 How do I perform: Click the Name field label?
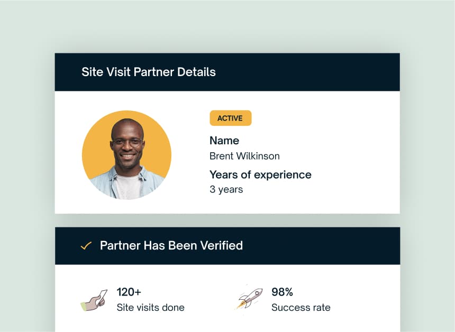pos(224,141)
